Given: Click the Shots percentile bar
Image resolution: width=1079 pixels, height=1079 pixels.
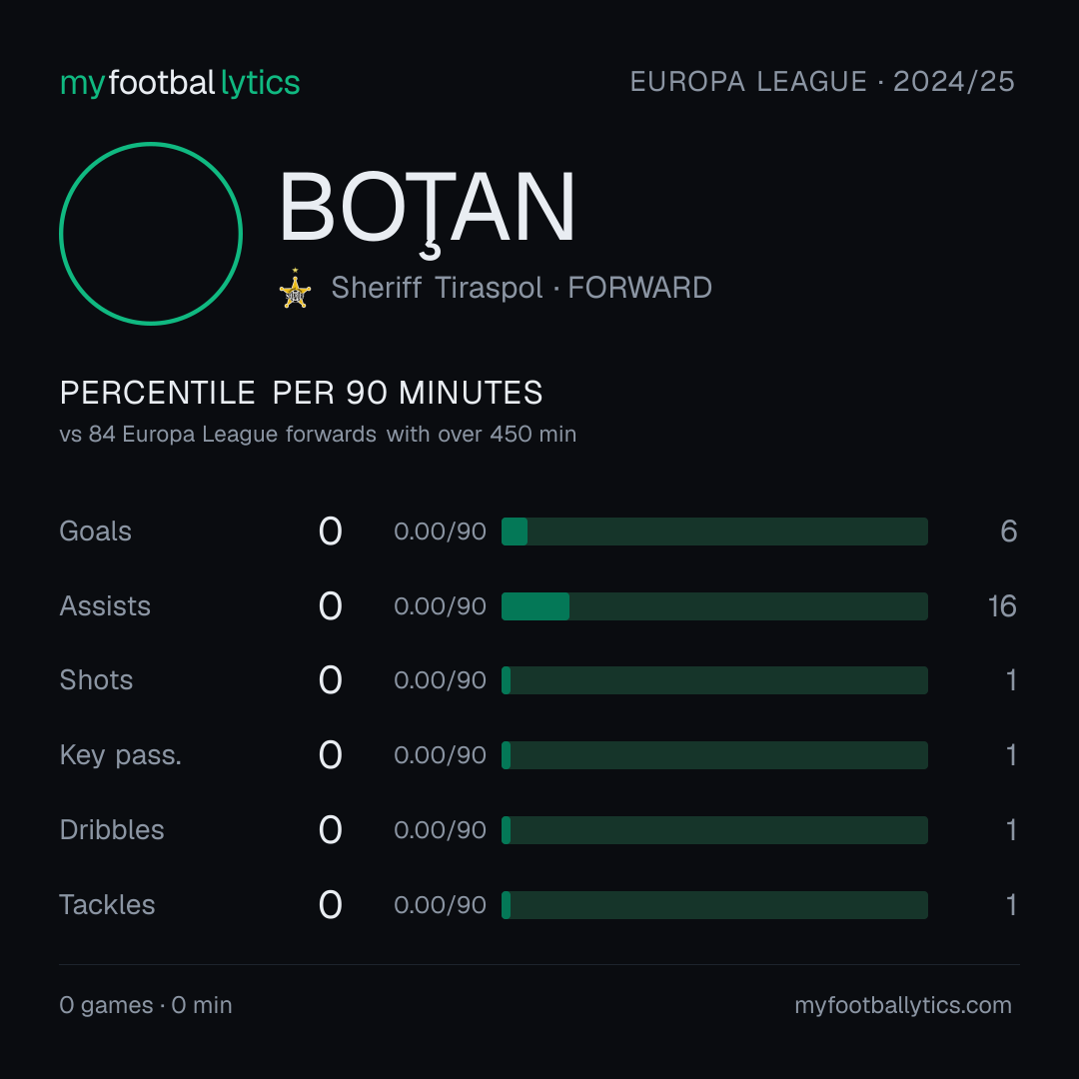Looking at the screenshot, I should point(714,680).
